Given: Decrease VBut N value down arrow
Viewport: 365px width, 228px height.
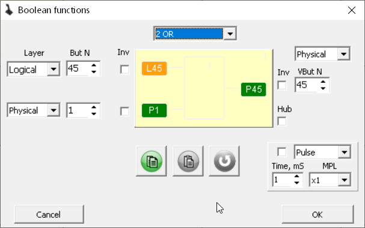Looking at the screenshot, I should (323, 88).
